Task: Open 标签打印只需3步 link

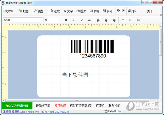Action: click(x=81, y=106)
